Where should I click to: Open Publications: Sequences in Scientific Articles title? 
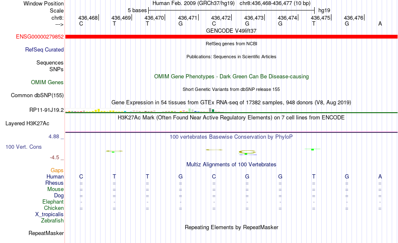[x=231, y=57]
